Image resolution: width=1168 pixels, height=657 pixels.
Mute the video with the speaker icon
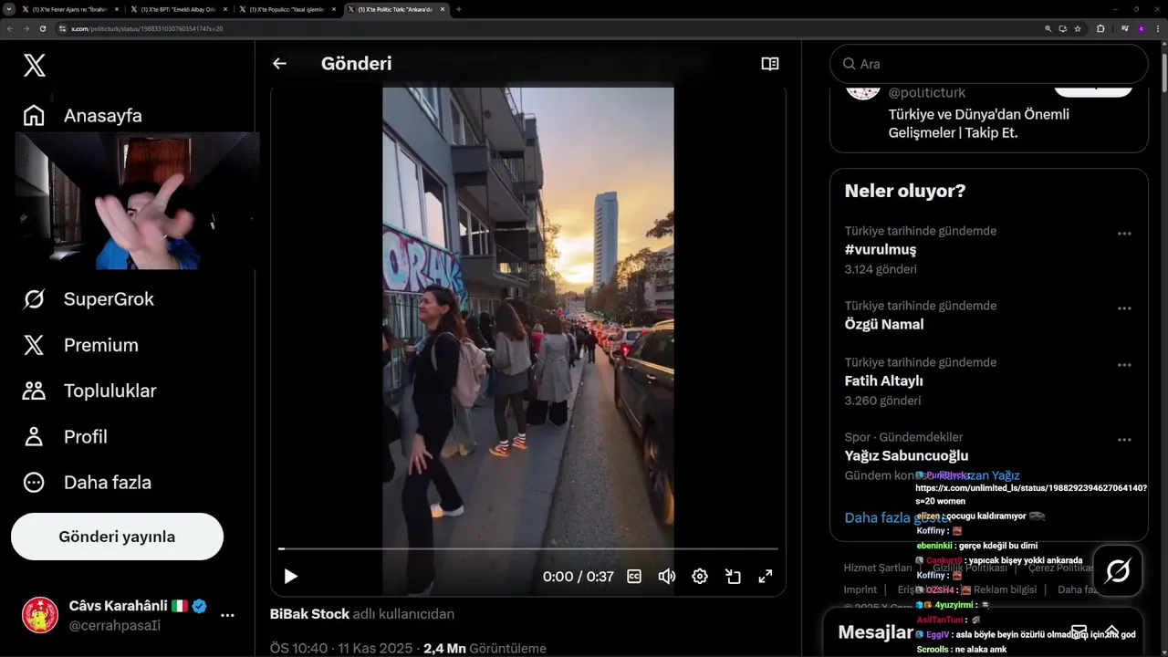pyautogui.click(x=667, y=577)
